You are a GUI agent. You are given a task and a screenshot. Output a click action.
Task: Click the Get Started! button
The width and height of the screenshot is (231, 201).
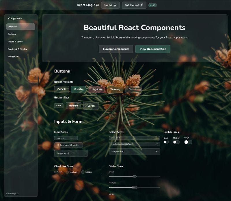point(134,5)
